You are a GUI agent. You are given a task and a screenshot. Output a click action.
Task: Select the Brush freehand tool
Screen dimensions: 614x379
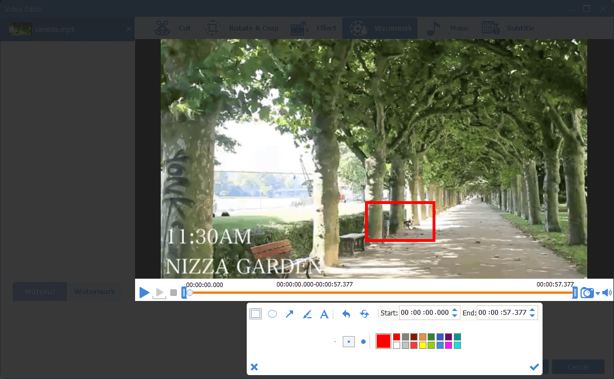click(307, 314)
